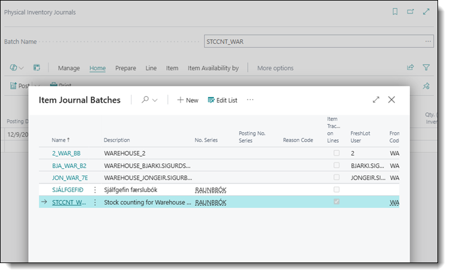Image resolution: width=450 pixels, height=275 pixels.
Task: Click RAUNBBÓK in the SJÁLFGEFIÐ row
Action: (x=210, y=190)
